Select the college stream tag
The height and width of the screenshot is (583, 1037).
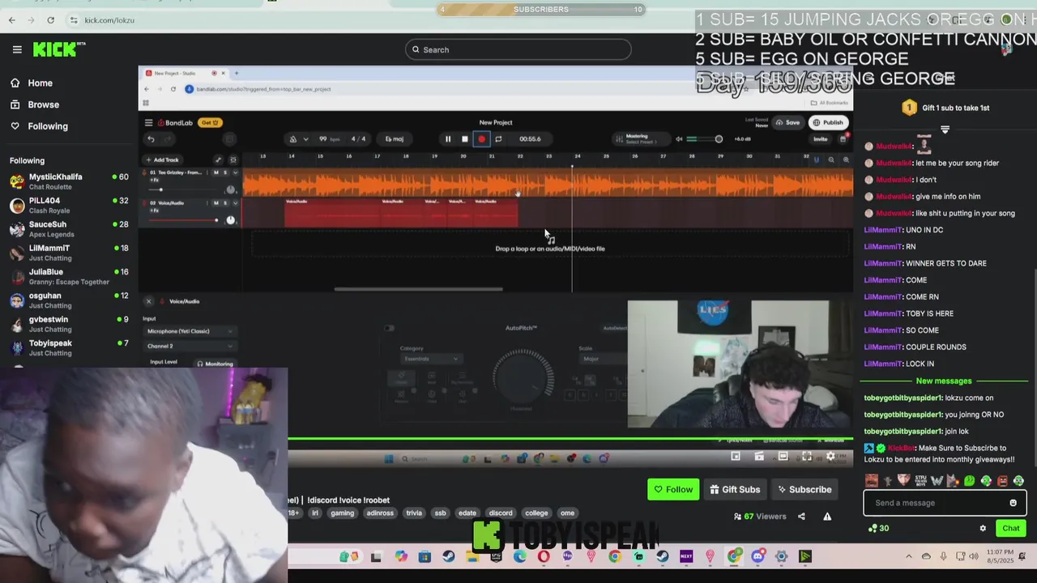(x=536, y=513)
